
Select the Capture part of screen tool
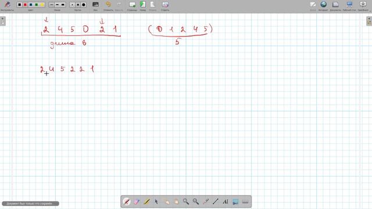(x=235, y=201)
